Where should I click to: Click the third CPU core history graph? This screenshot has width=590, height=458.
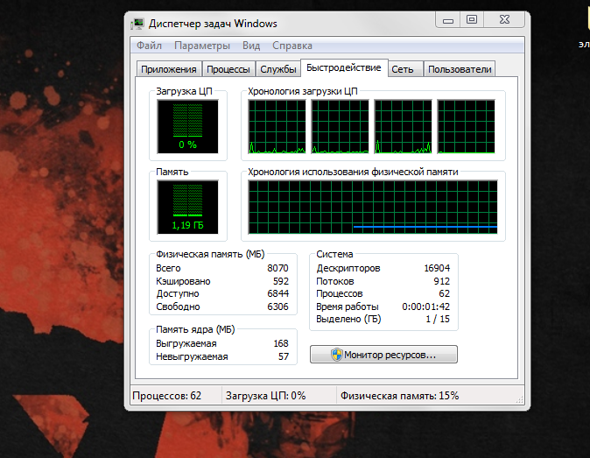(x=403, y=126)
